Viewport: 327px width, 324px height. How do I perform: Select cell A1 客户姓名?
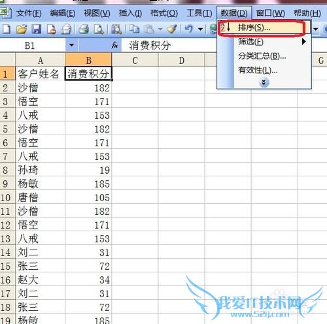(x=41, y=74)
